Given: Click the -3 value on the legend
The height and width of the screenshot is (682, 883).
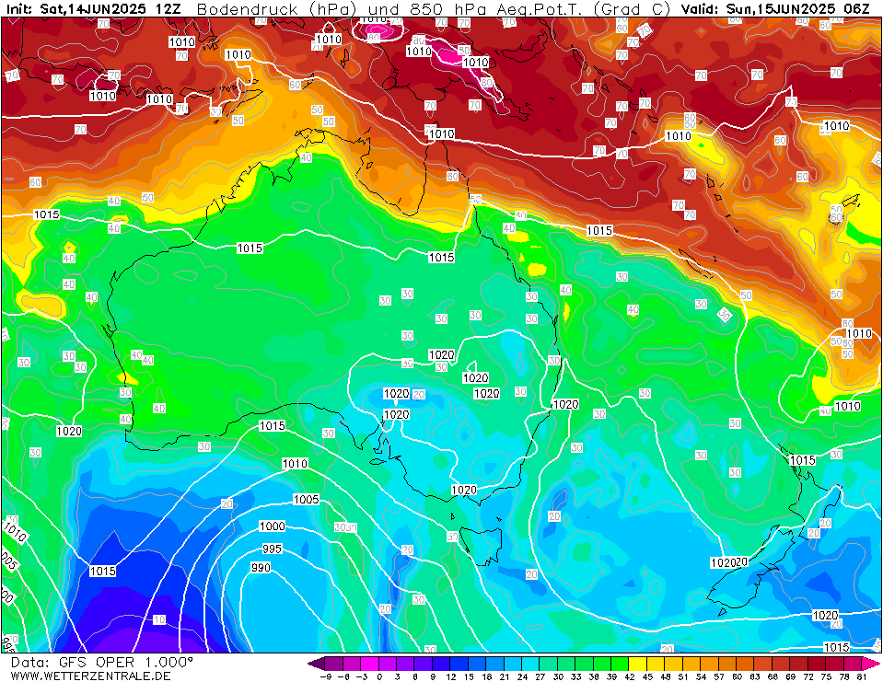Looking at the screenshot, I should click(x=361, y=676).
